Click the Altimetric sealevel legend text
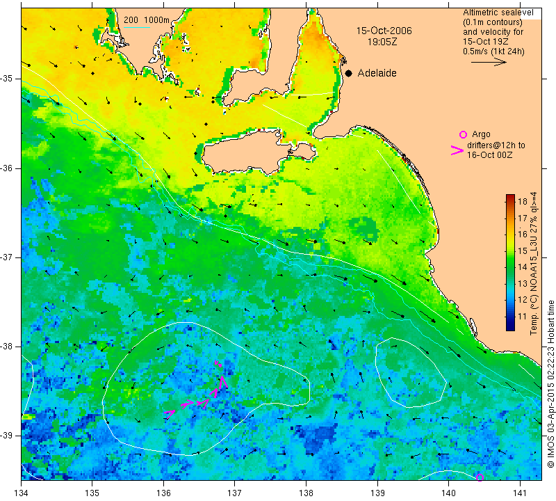This screenshot has height=501, width=556. [x=498, y=13]
